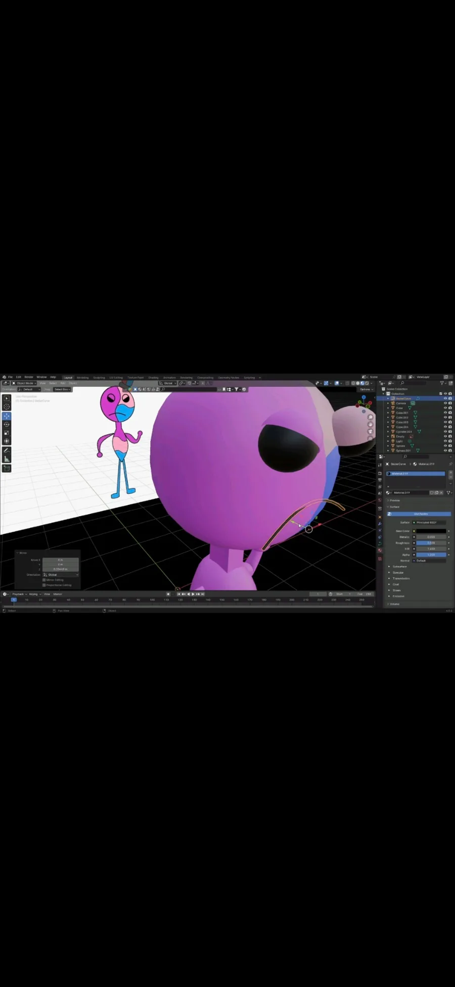The image size is (455, 987).
Task: Open the File menu
Action: point(10,377)
